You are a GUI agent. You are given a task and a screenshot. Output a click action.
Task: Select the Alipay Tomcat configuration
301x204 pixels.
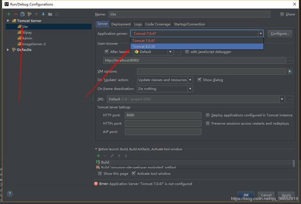click(27, 32)
